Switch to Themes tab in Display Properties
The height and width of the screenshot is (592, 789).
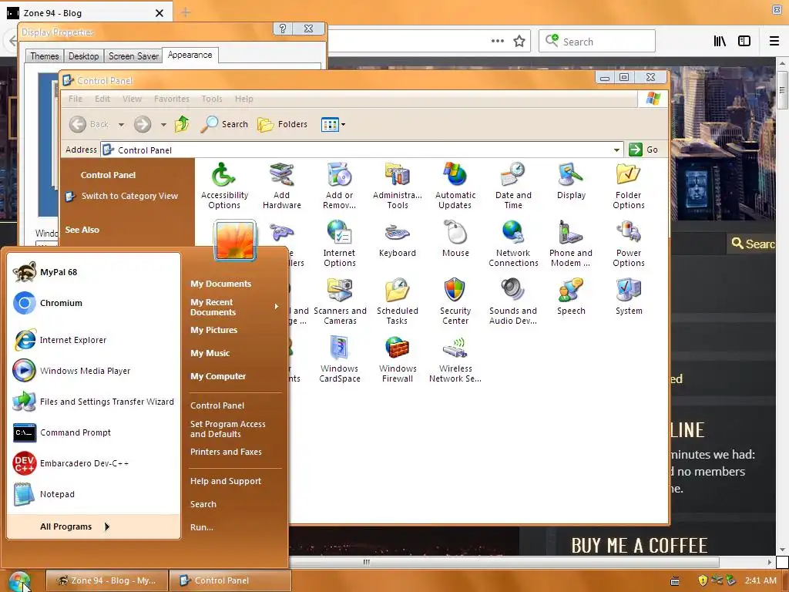point(44,55)
